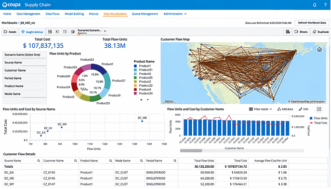Page the product legend up

pos(141,100)
